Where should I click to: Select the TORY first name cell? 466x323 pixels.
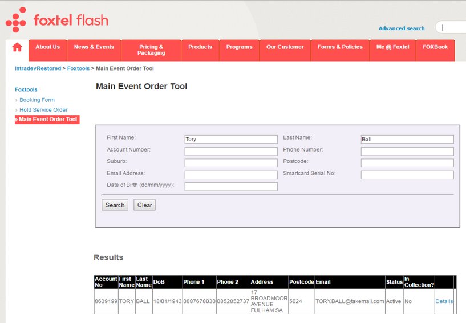click(x=127, y=301)
